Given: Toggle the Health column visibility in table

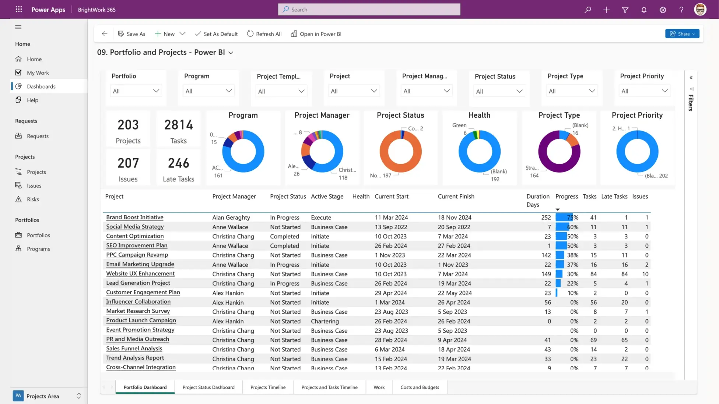Looking at the screenshot, I should [361, 196].
